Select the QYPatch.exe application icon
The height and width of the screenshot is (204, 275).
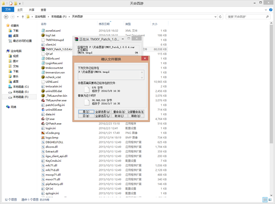tap(43, 124)
